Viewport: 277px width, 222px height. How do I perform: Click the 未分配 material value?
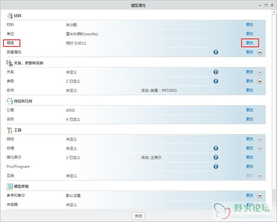click(71, 25)
